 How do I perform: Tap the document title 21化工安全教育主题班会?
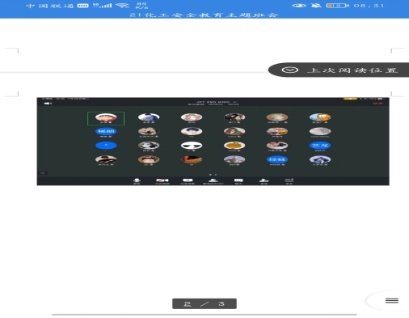pyautogui.click(x=204, y=15)
